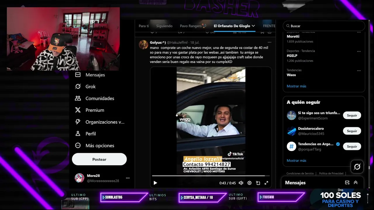The height and width of the screenshot is (210, 374).
Task: Open the 18 jul. post date link
Action: point(195,43)
